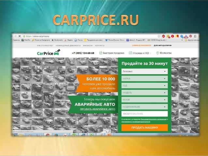The width and height of the screenshot is (208, 156).
Task: Open the Сервисы apps shortcut
Action: pyautogui.click(x=16, y=40)
